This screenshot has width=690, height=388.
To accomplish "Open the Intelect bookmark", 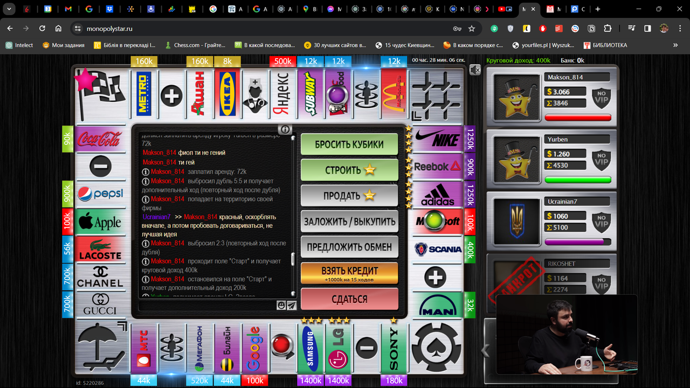I will pos(19,45).
